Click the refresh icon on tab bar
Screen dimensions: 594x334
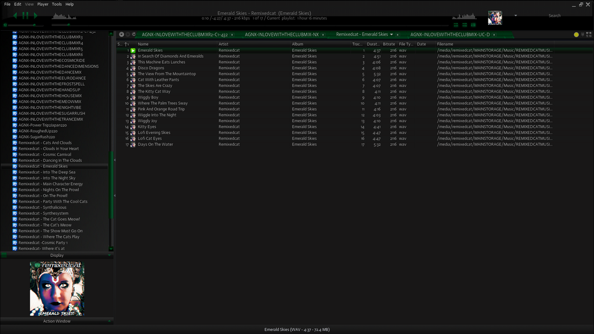(134, 34)
